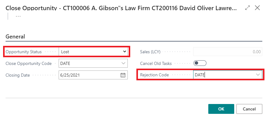Open the Opportunity Status dropdown
The image size is (266, 116).
click(x=93, y=52)
